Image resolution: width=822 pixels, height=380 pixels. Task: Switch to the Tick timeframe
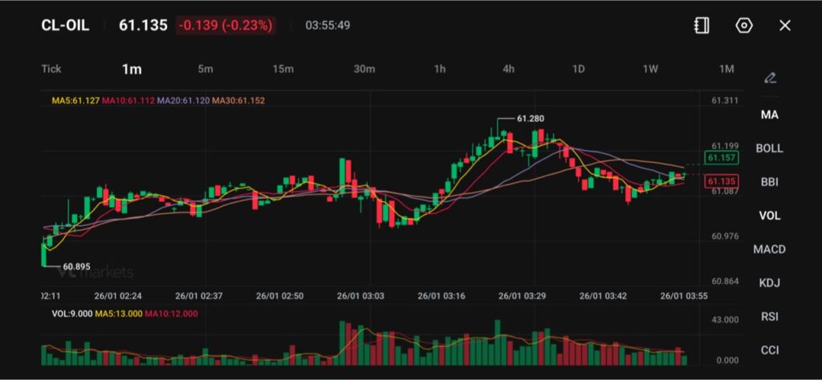coord(51,69)
